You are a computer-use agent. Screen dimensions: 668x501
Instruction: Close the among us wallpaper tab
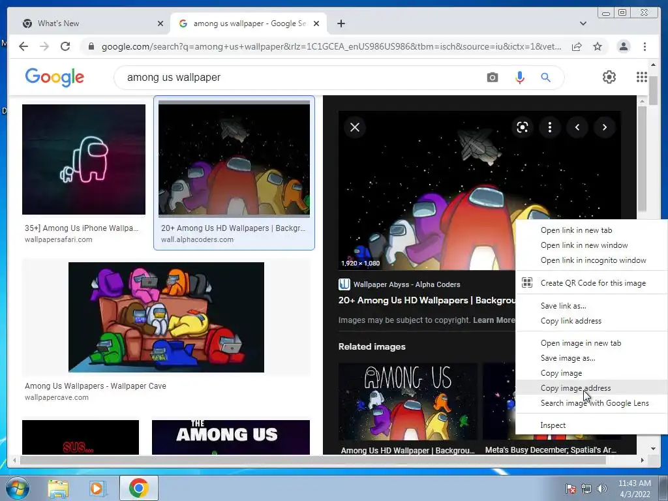click(316, 23)
